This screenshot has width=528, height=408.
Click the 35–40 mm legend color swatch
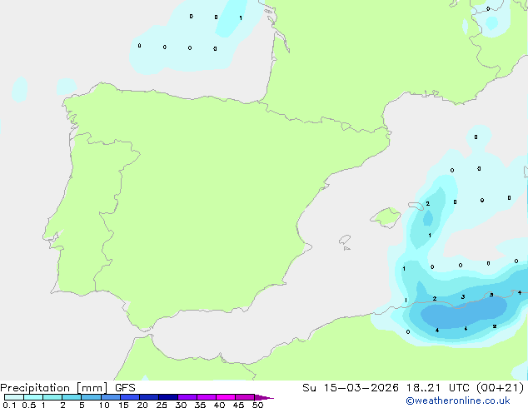point(207,397)
